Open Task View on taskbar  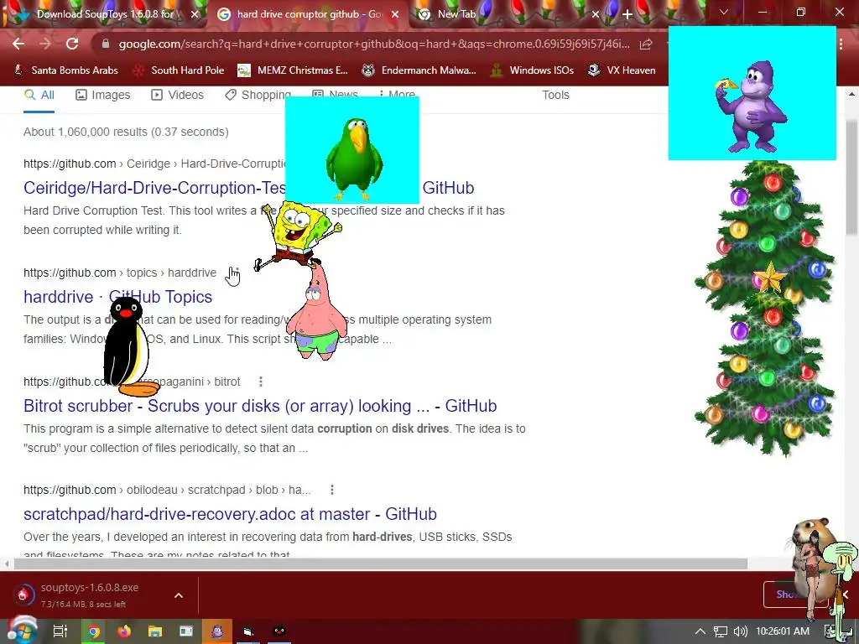[x=60, y=631]
